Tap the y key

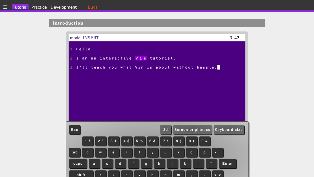tap(153, 152)
